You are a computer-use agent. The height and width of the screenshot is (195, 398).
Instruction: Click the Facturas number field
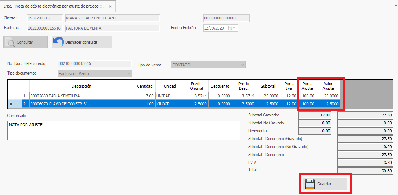[44, 28]
